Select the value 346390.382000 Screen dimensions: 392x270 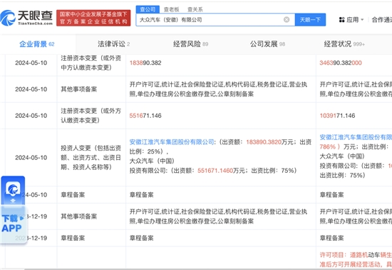click(341, 63)
